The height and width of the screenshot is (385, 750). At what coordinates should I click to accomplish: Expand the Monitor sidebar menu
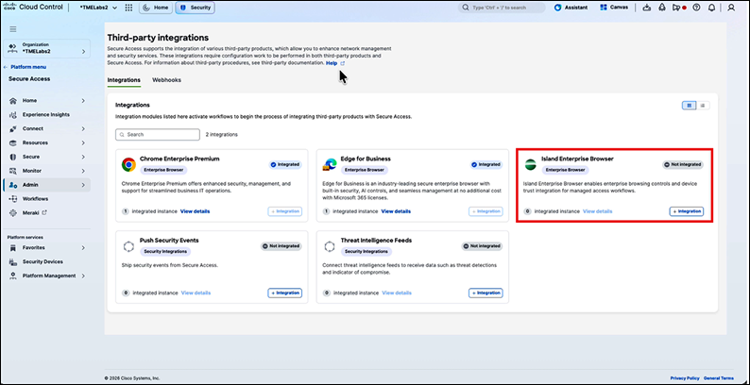[x=47, y=171]
